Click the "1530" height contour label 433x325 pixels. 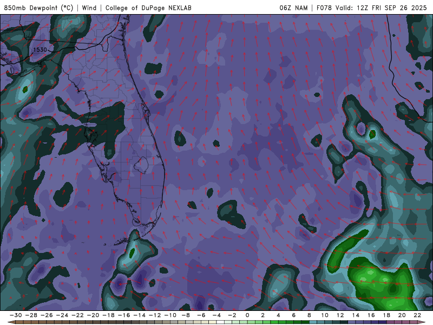click(40, 50)
